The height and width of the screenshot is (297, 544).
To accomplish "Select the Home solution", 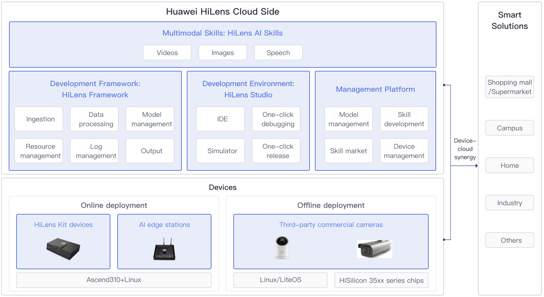I will (x=510, y=165).
